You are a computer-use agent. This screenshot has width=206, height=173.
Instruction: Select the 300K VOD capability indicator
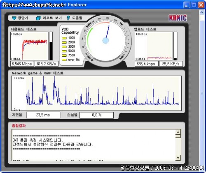64,47
